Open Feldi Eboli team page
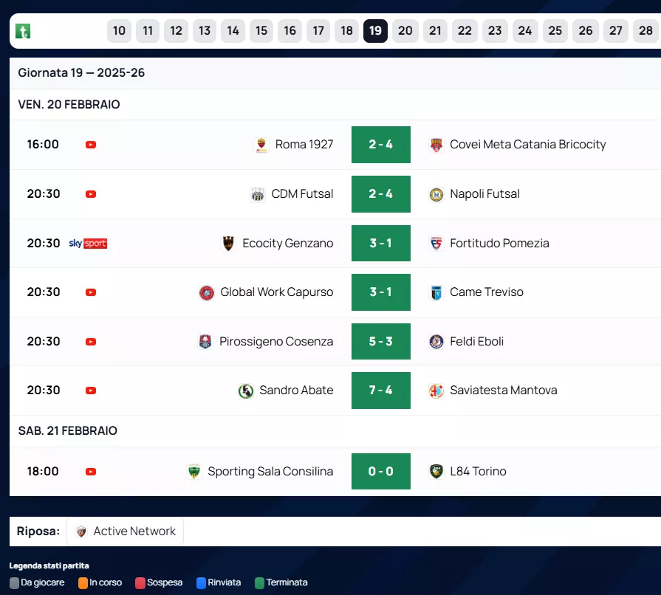The height and width of the screenshot is (595, 661). coord(476,342)
